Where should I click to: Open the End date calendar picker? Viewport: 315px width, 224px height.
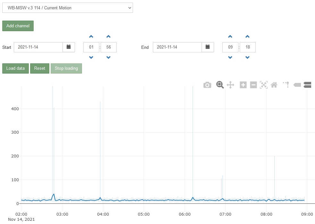pos(208,47)
